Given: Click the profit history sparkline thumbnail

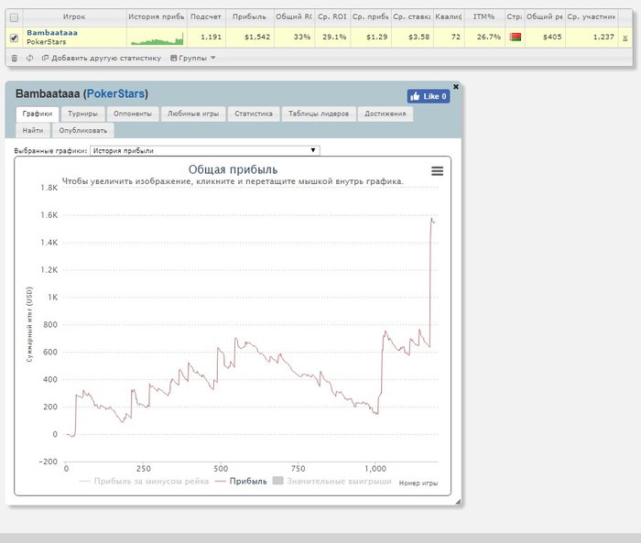Looking at the screenshot, I should (x=157, y=39).
